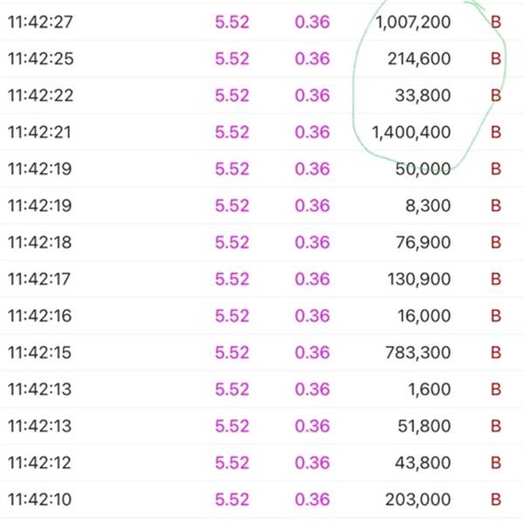
Task: Click B marker on 11:42:25 row
Action: 496,59
